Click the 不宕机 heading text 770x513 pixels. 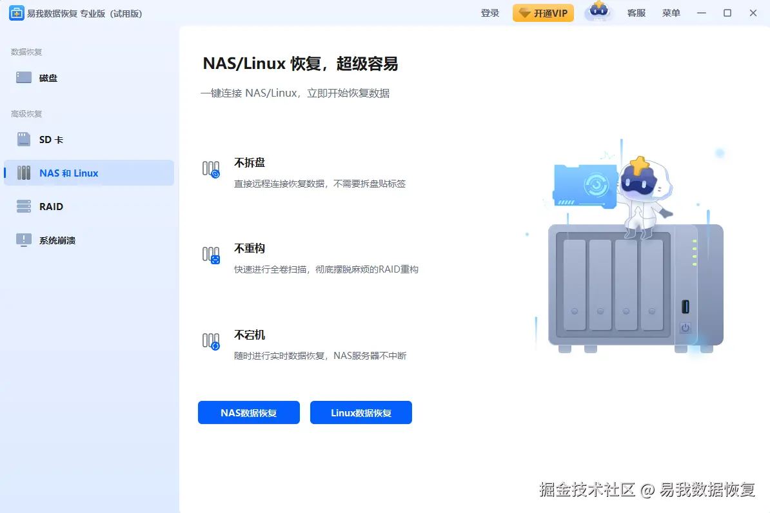pyautogui.click(x=250, y=334)
